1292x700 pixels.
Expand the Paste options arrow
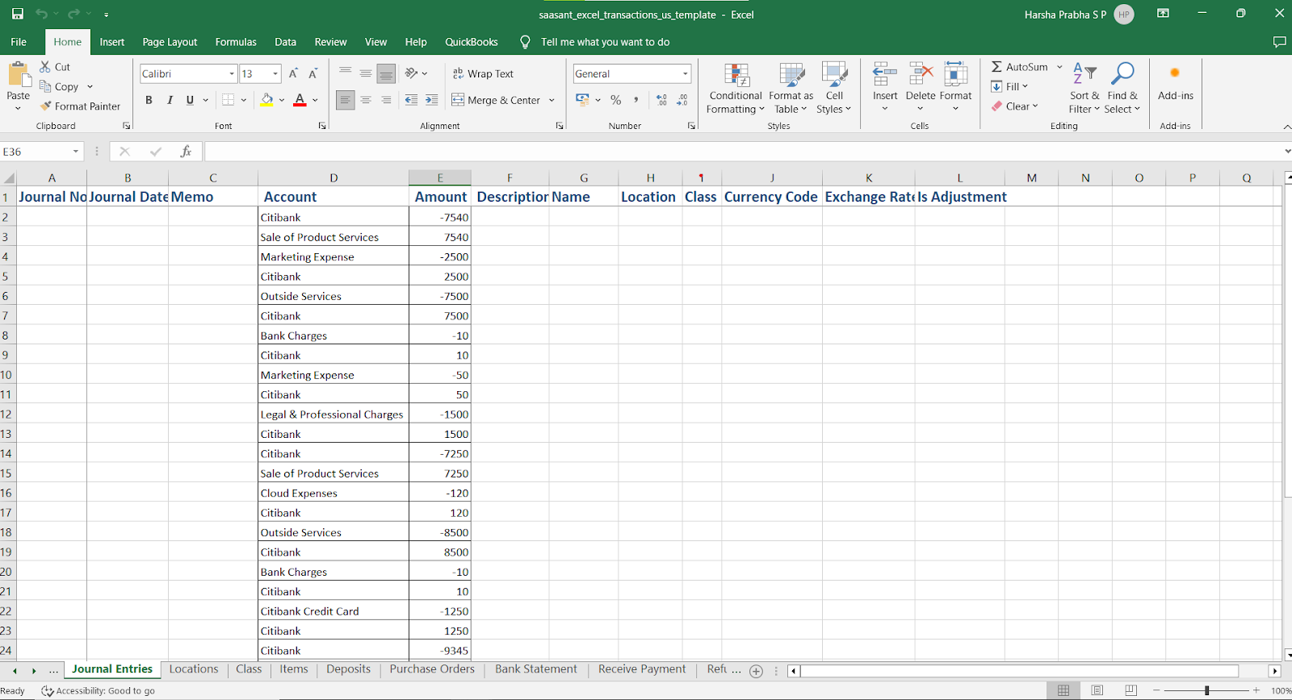[18, 109]
